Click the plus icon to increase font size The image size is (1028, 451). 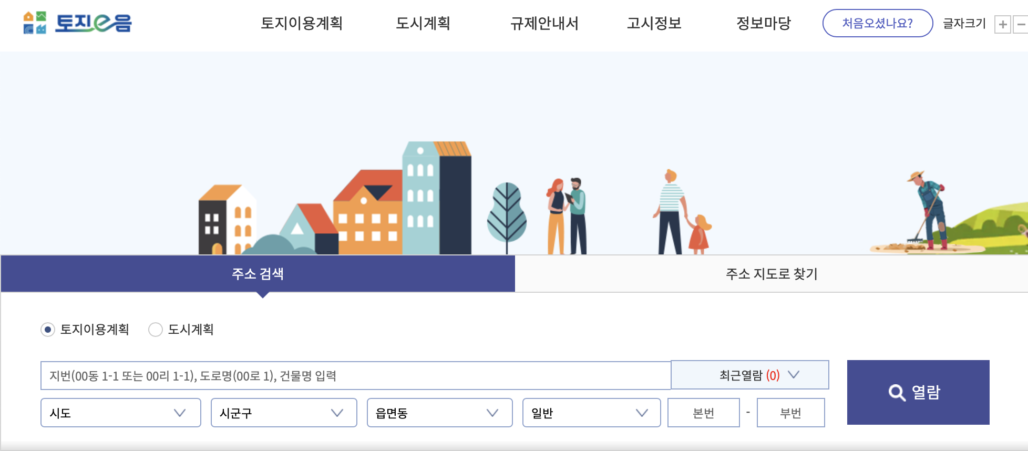1004,23
